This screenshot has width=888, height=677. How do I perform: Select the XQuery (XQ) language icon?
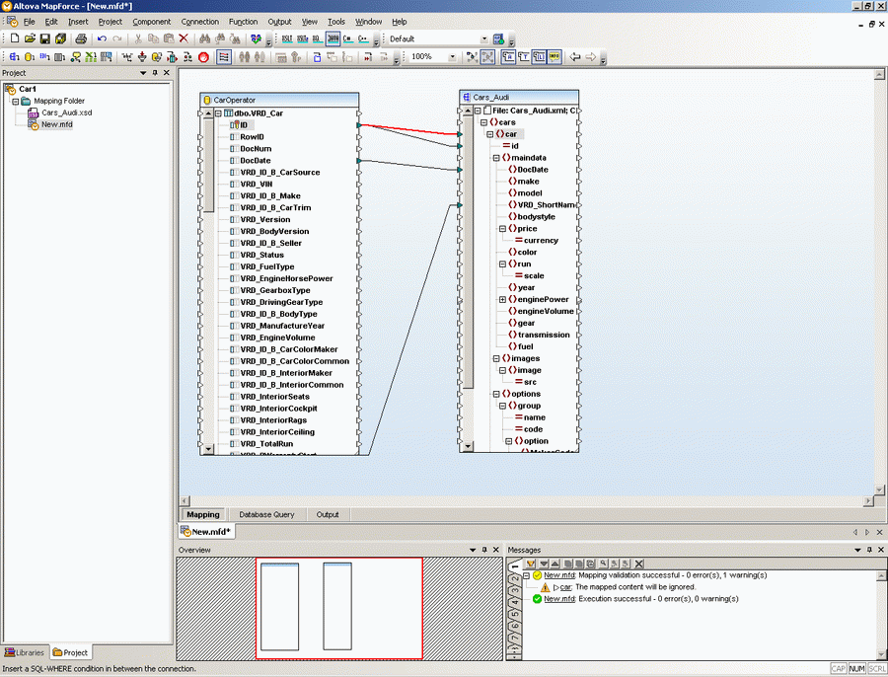[317, 38]
